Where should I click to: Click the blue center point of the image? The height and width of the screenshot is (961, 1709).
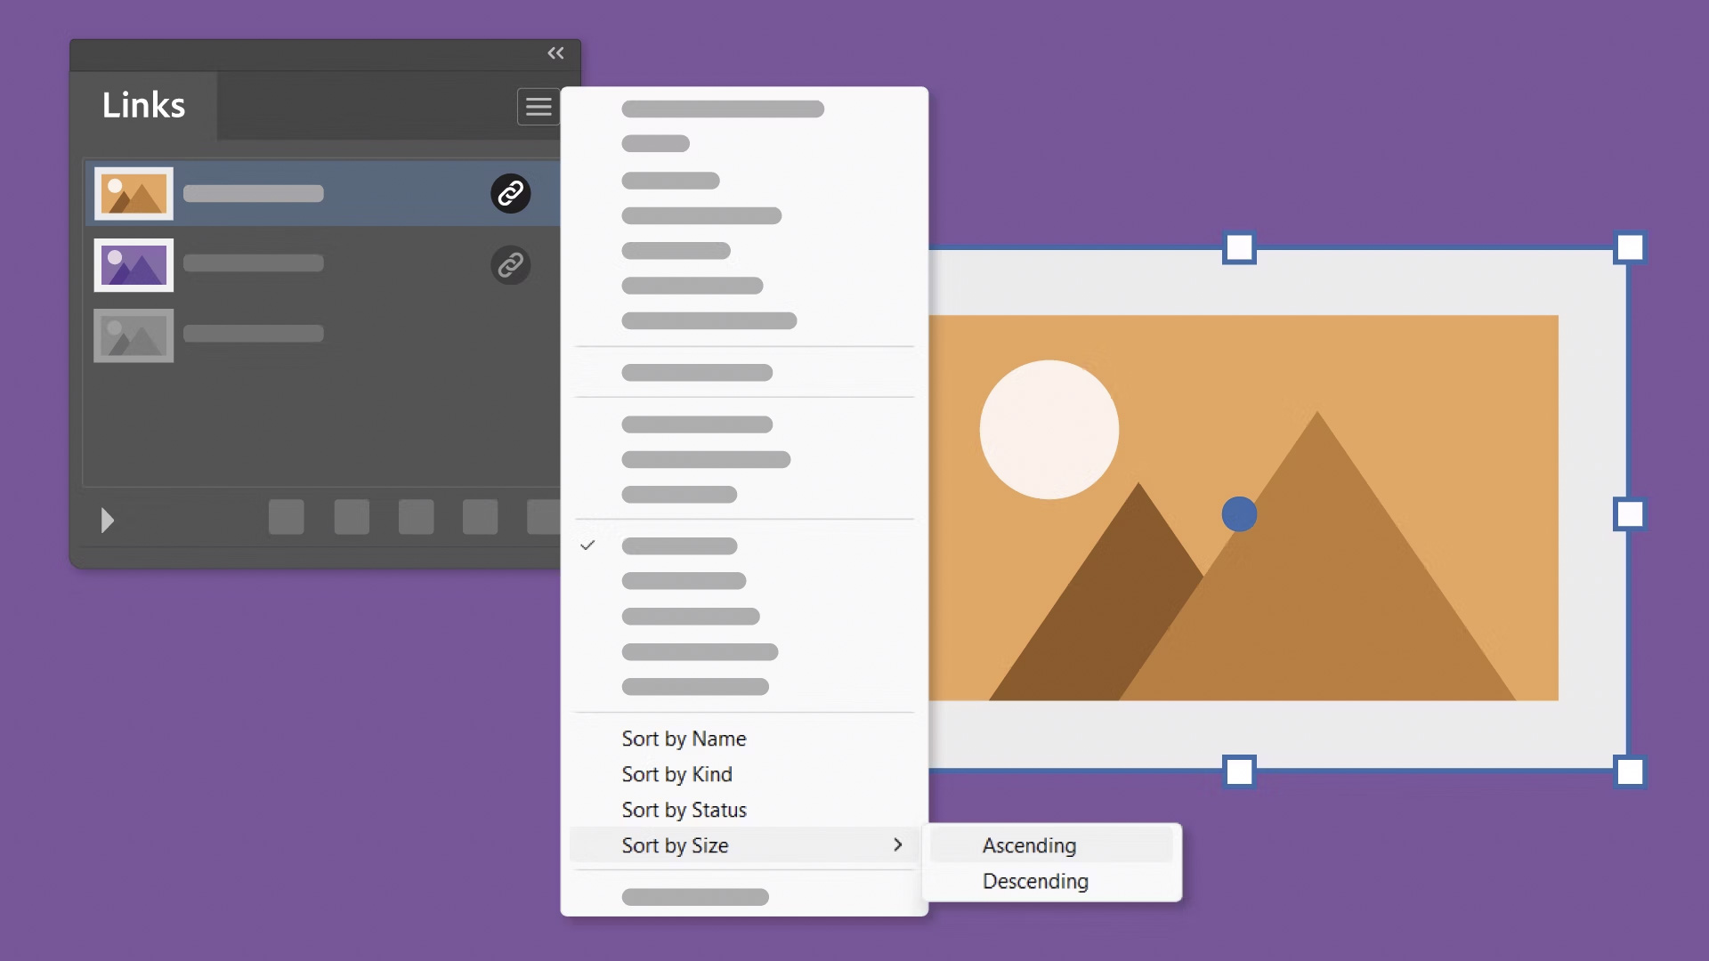coord(1239,514)
